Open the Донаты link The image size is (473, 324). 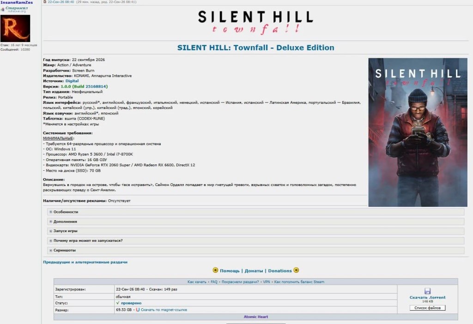pos(254,270)
